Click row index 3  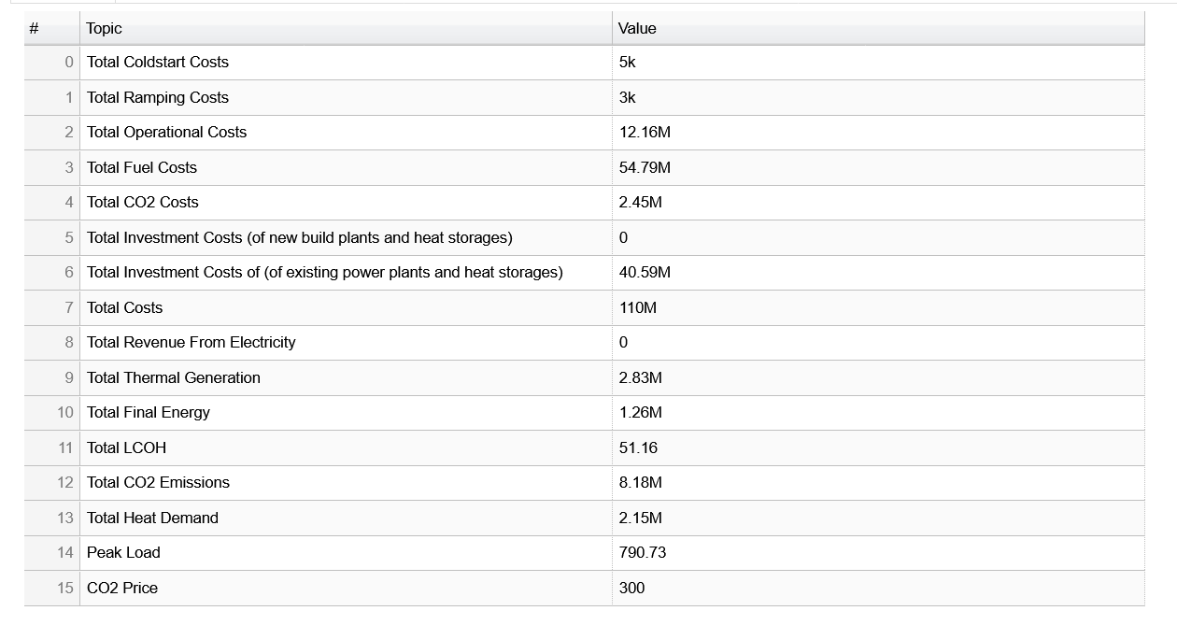coord(68,167)
